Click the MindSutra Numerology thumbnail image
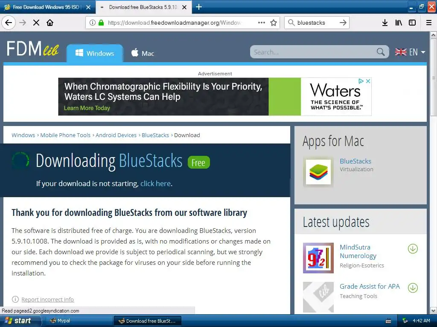 click(318, 258)
